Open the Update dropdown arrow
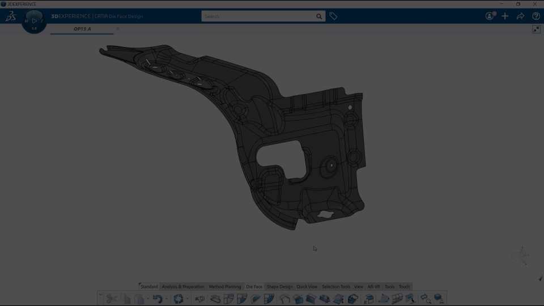The width and height of the screenshot is (544, 306). point(188,299)
